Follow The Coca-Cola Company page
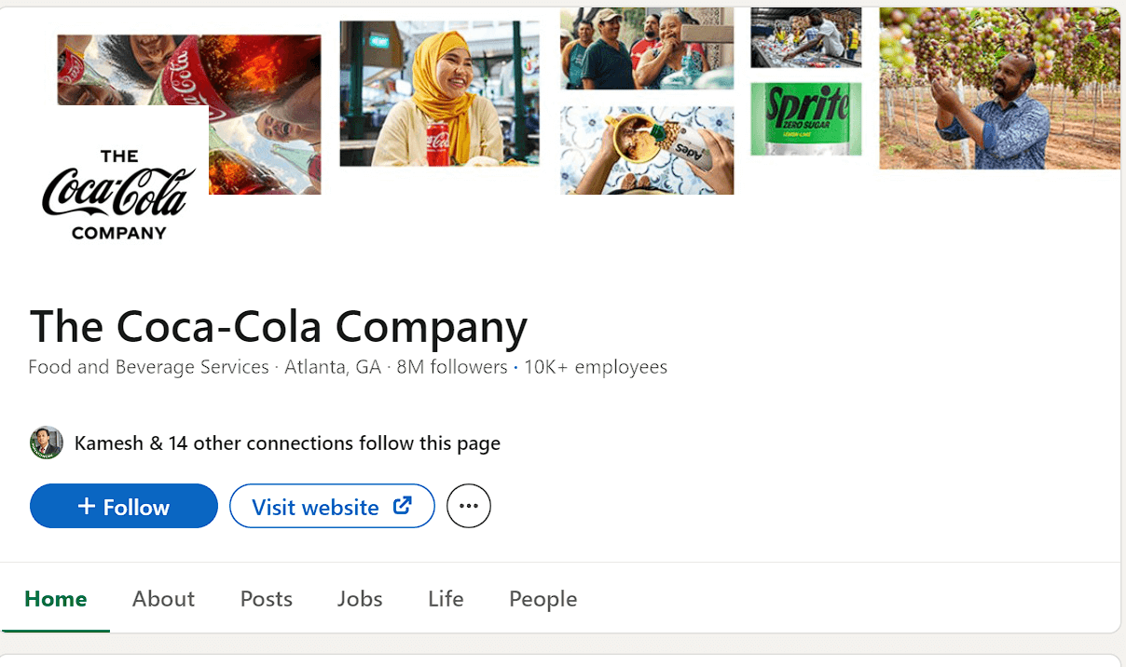Image resolution: width=1126 pixels, height=667 pixels. pos(123,506)
